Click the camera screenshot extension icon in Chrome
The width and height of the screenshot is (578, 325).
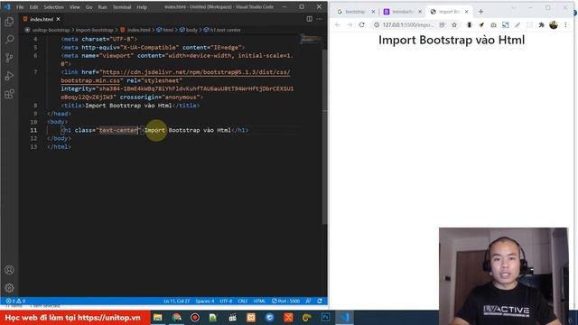coord(493,24)
